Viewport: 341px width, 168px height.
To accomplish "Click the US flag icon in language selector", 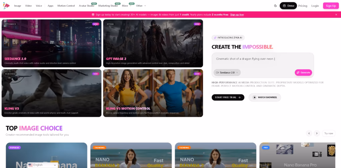I will click(30, 165).
